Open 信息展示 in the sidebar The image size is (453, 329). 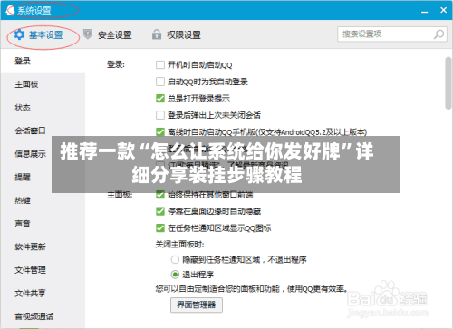[30, 154]
